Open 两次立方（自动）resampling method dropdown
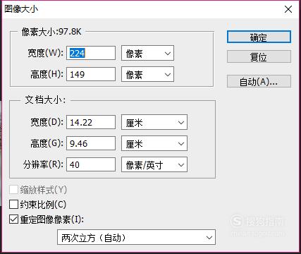This screenshot has height=254, width=301. (136, 237)
